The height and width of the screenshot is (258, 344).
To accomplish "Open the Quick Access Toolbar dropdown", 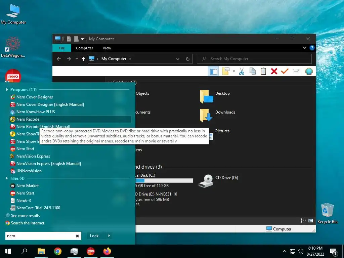I will (x=83, y=39).
